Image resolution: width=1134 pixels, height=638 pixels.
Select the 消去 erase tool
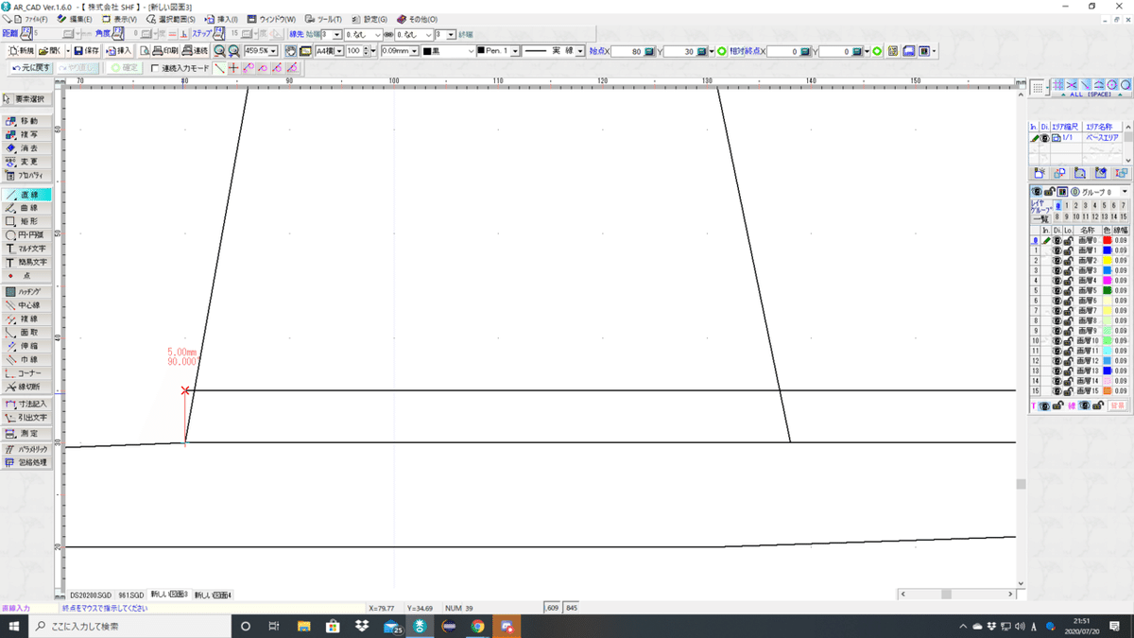(x=26, y=149)
